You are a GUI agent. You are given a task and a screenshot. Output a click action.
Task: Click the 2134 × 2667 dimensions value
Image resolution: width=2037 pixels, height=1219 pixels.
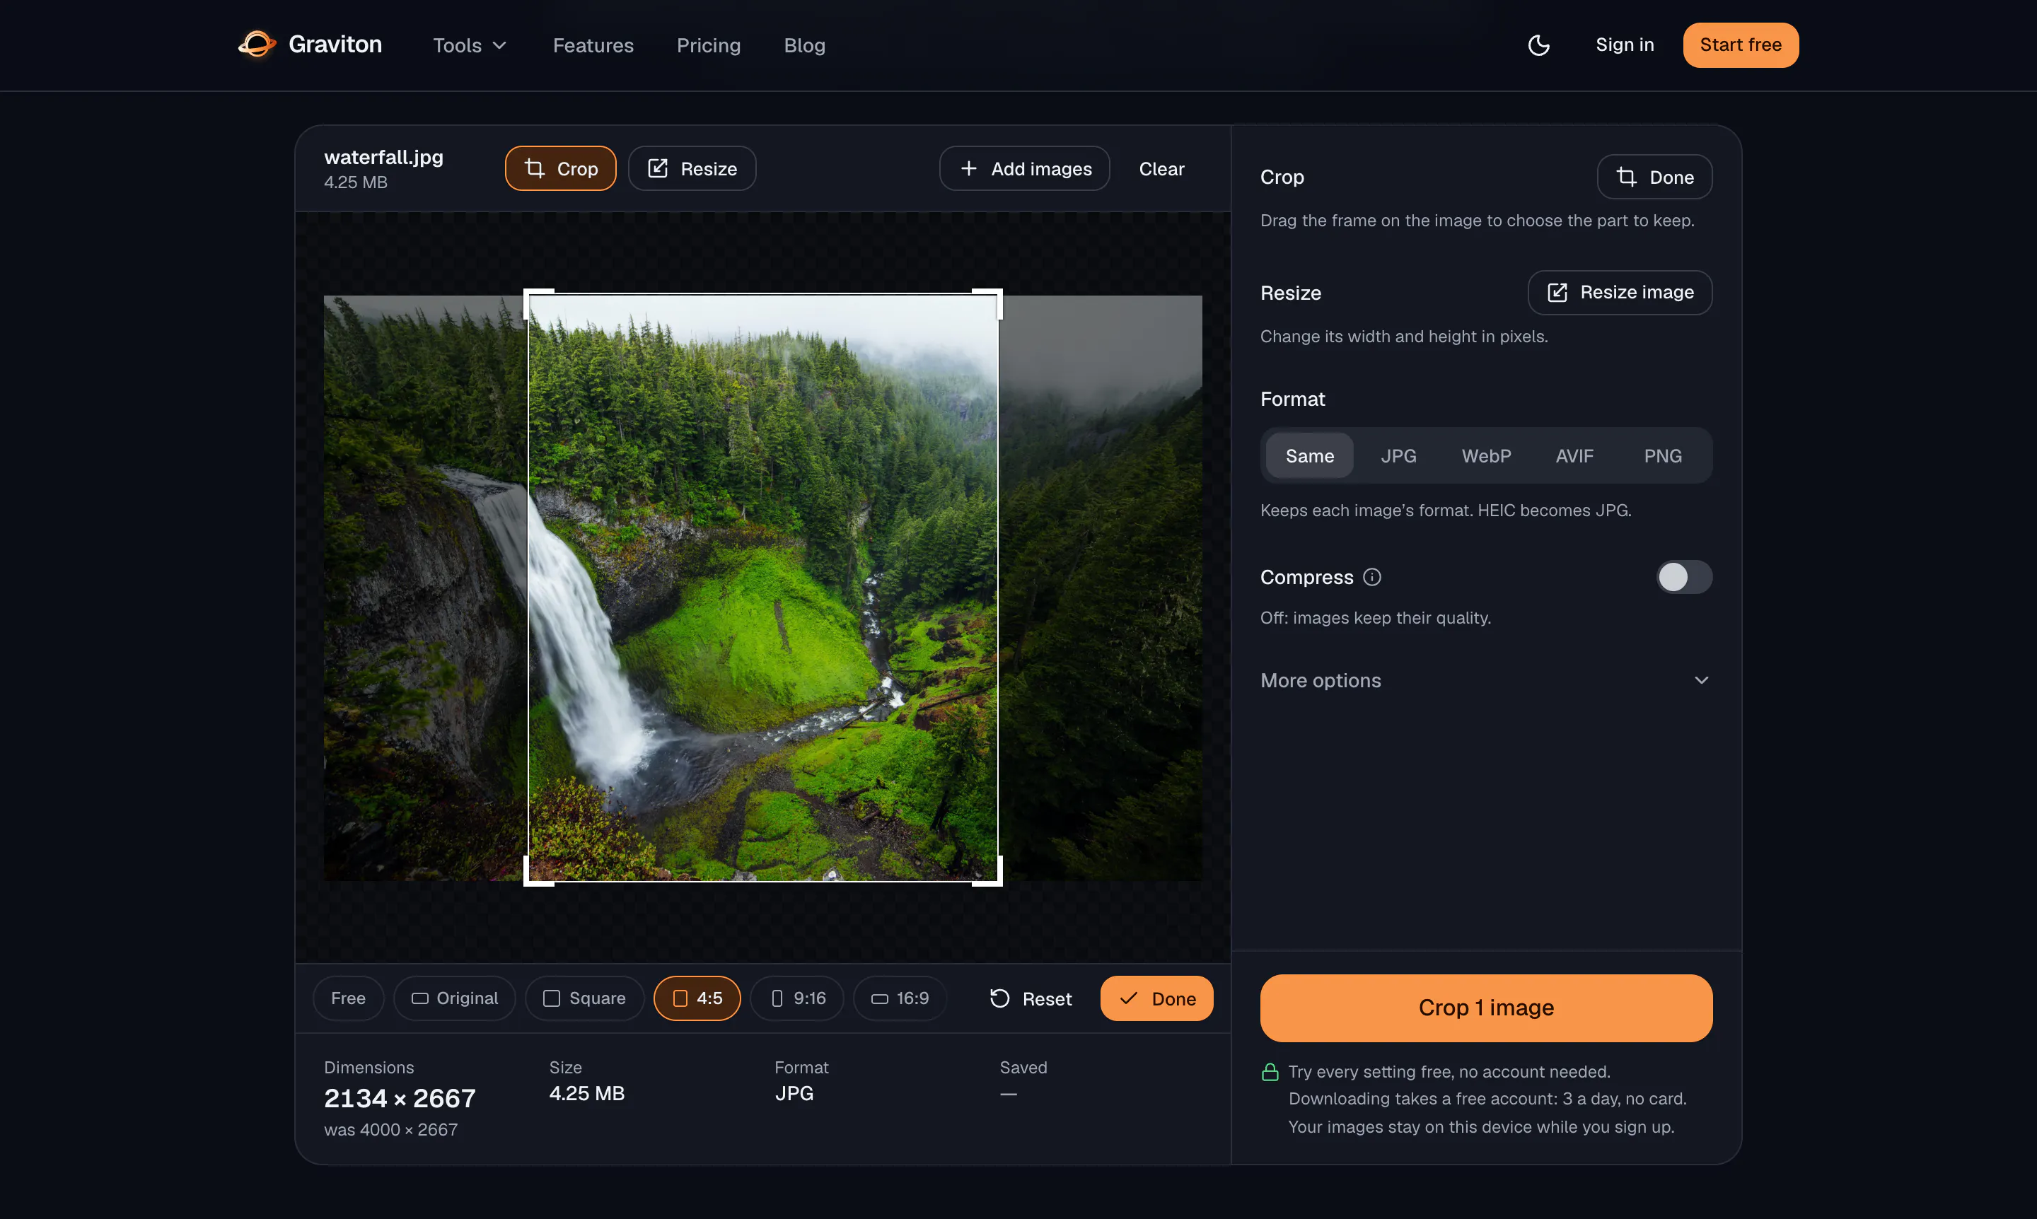point(400,1098)
